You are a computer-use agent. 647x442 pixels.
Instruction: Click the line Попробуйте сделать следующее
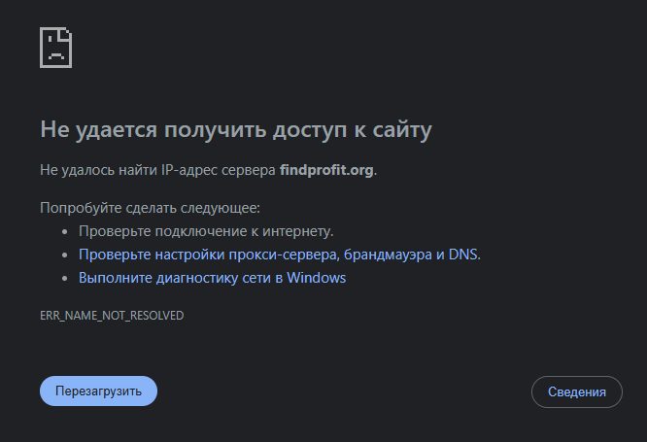151,208
